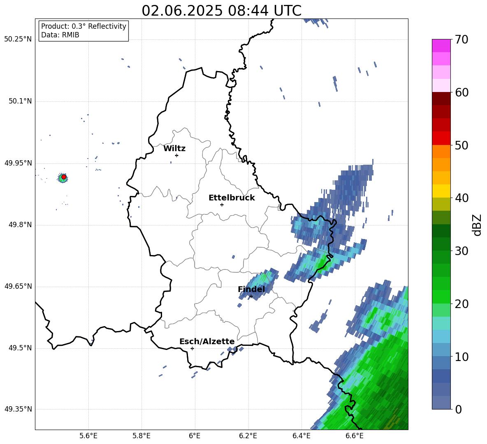
Task: Click the 49.5°N latitude label
Action: pos(20,348)
